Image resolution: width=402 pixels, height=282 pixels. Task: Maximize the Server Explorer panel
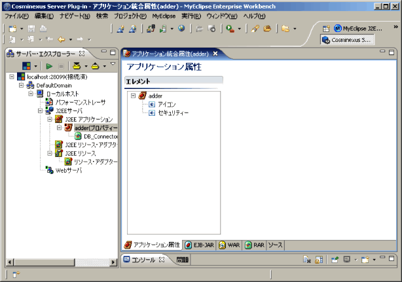tap(113, 52)
